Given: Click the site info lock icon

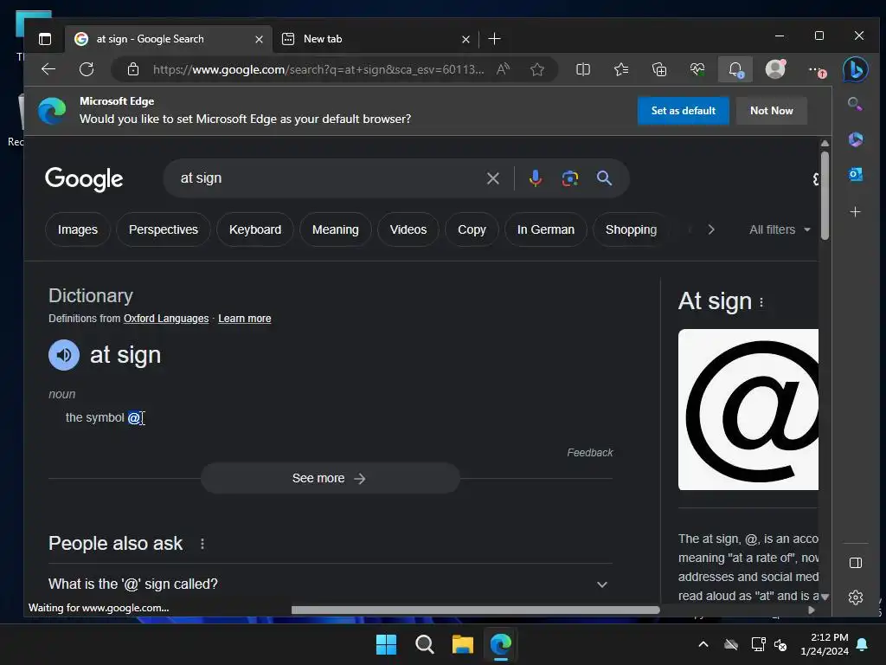Looking at the screenshot, I should (133, 69).
